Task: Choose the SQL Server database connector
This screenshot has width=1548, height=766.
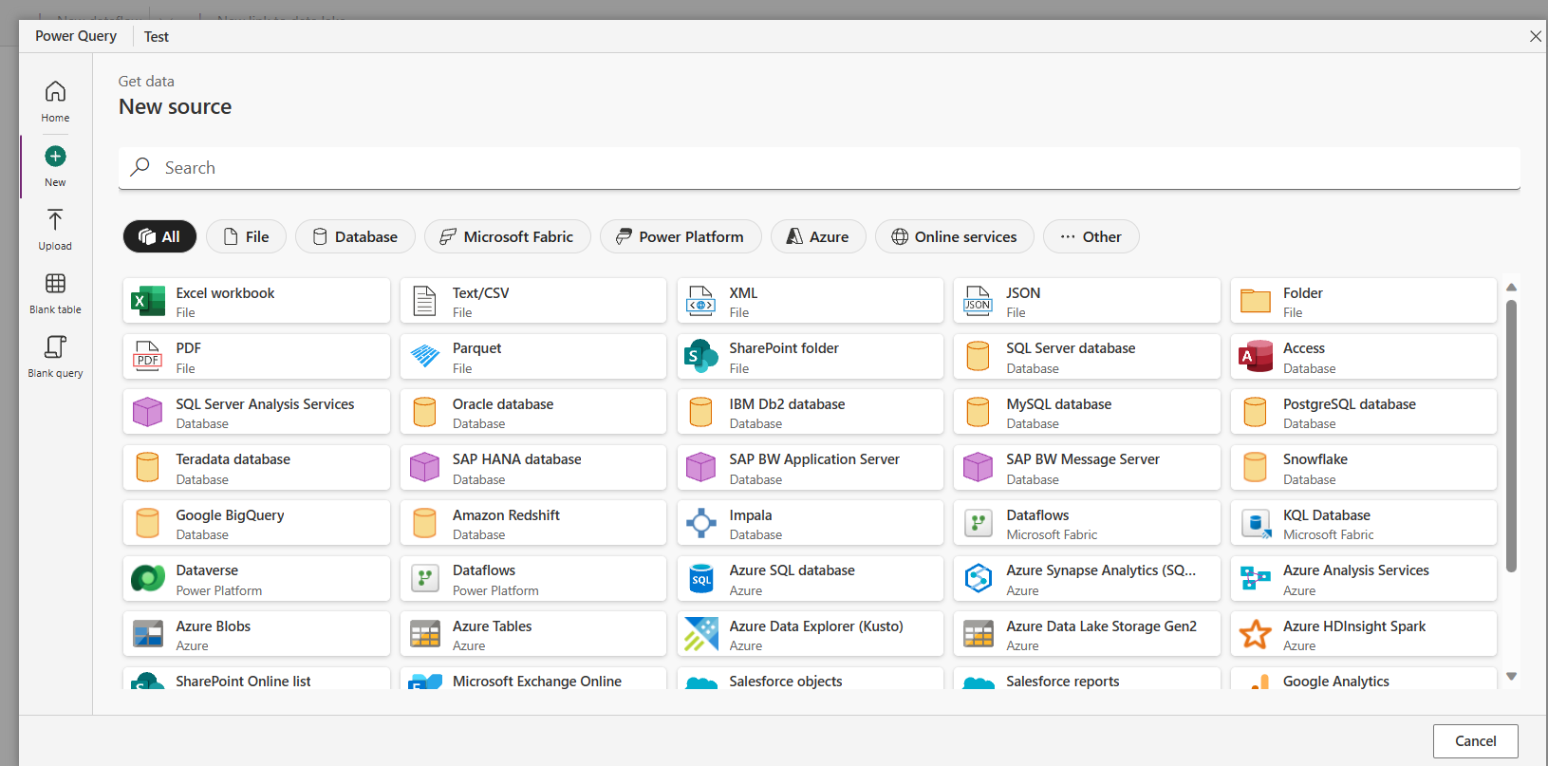Action: (1087, 357)
